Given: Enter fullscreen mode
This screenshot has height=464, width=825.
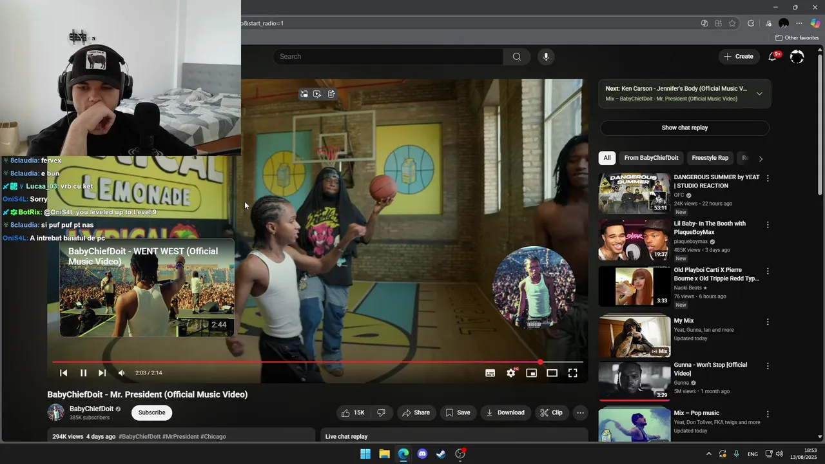Looking at the screenshot, I should click(572, 373).
